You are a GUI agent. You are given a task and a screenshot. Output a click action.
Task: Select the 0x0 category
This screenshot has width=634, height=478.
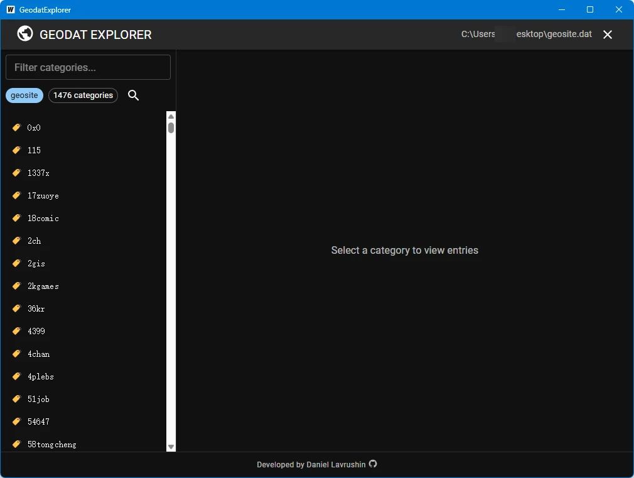[x=83, y=128]
